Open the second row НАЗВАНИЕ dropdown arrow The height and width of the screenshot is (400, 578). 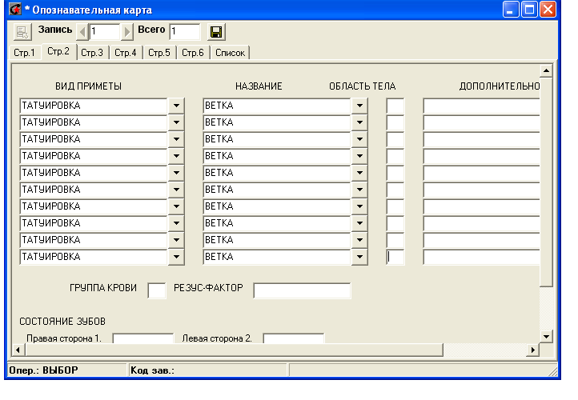(x=359, y=122)
